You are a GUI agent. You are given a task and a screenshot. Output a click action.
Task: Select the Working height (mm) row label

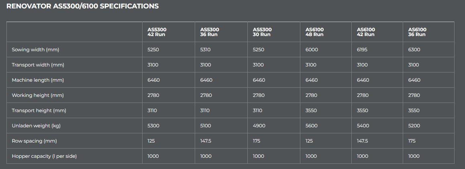coord(38,95)
